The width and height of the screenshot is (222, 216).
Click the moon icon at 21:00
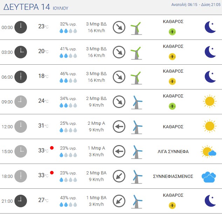210,201
